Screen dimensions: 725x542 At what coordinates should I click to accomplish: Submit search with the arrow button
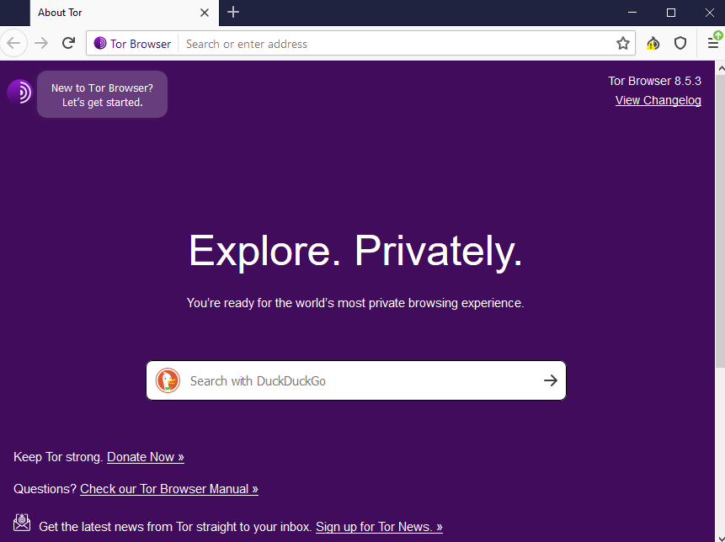click(550, 380)
